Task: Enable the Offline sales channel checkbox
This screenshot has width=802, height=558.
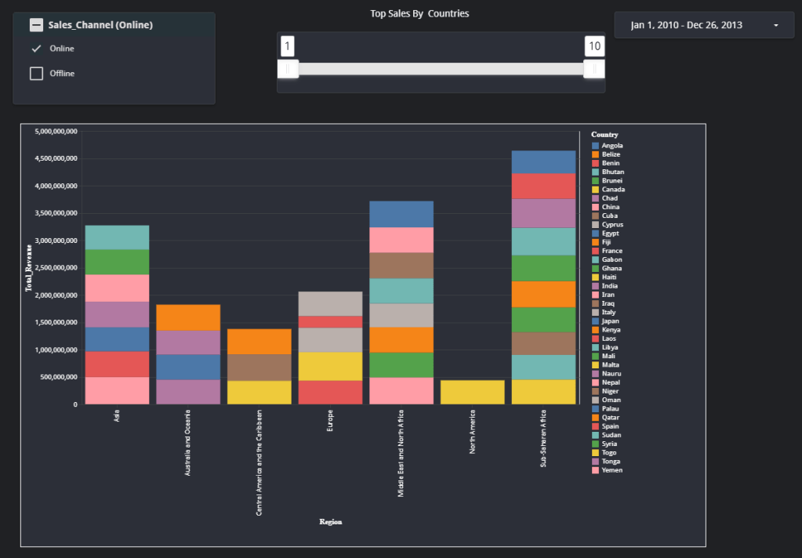Action: 36,74
